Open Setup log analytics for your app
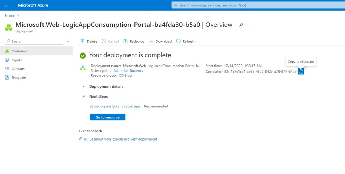The height and width of the screenshot is (174, 345). point(115,106)
